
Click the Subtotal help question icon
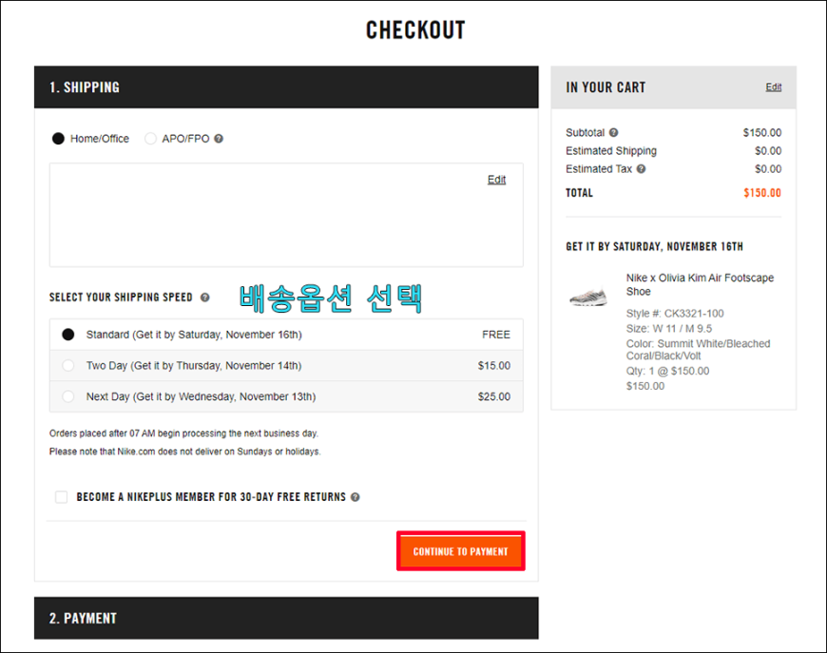click(x=613, y=132)
